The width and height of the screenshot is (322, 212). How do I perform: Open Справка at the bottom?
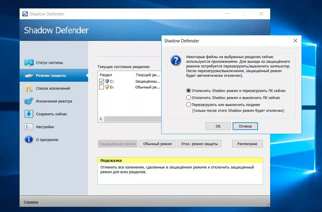(x=31, y=202)
